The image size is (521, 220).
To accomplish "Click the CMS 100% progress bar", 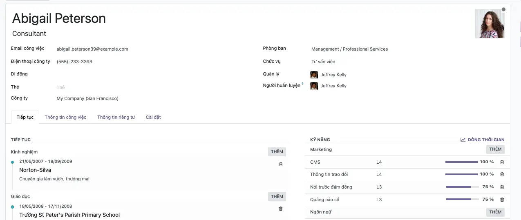I will (x=461, y=162).
